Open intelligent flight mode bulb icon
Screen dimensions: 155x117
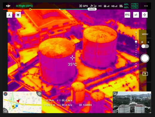coord(18,15)
